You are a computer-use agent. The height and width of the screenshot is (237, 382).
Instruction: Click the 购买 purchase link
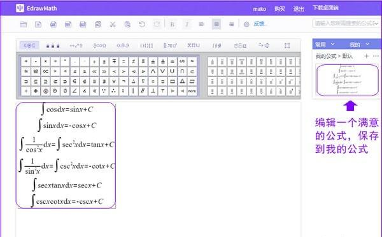[x=279, y=9]
